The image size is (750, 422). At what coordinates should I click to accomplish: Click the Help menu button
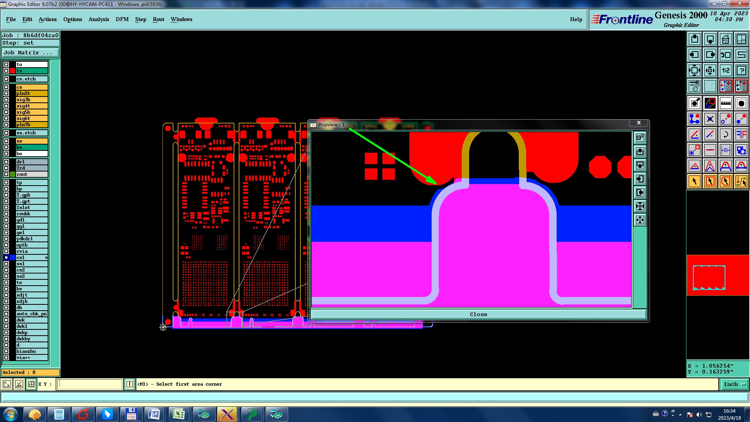[576, 19]
